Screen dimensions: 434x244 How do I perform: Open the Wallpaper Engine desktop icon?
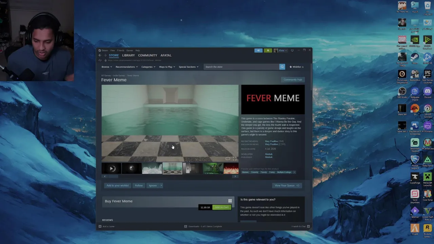415,94
